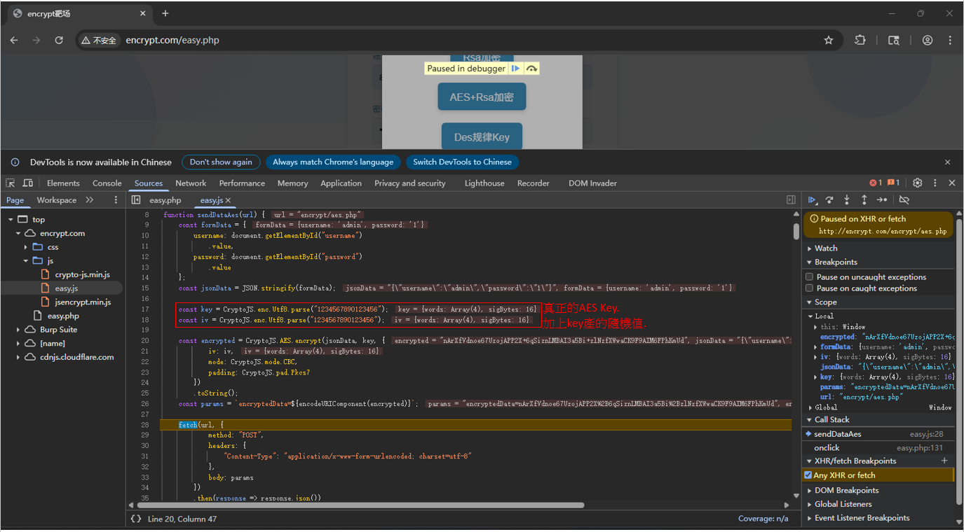Resume script execution in debugger toolbar

(813, 200)
